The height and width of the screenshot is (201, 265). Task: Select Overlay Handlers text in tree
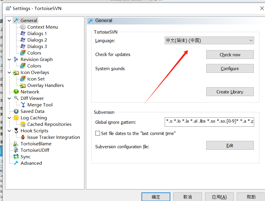tap(46, 85)
